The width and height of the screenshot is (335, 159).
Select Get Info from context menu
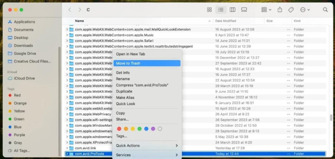coord(123,73)
